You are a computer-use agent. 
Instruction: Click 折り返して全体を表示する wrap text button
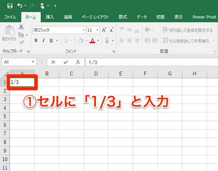(x=187, y=30)
